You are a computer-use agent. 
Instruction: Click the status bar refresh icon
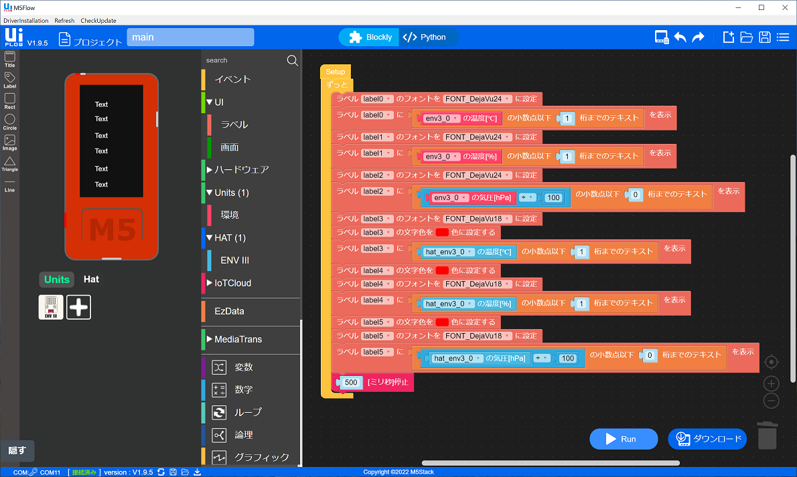161,472
